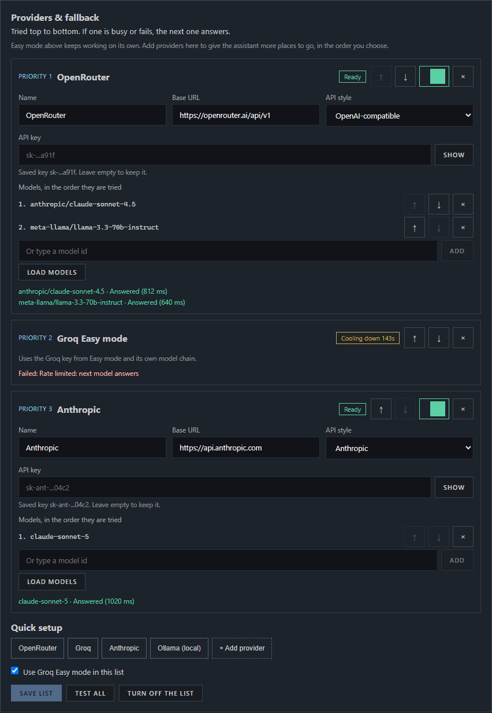Click the Cooling down 143s status badge
Screen dimensions: 492x713
(x=368, y=338)
